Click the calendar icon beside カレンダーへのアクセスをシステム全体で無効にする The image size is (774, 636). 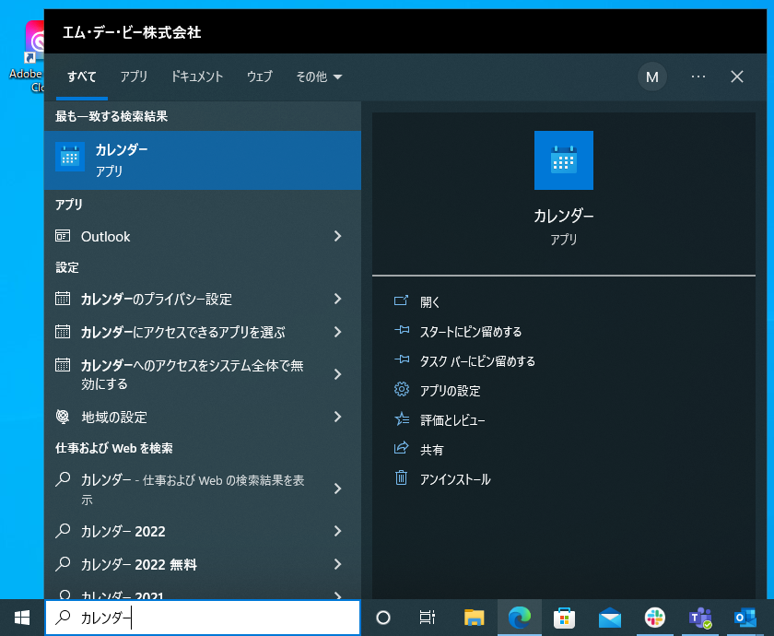[63, 364]
